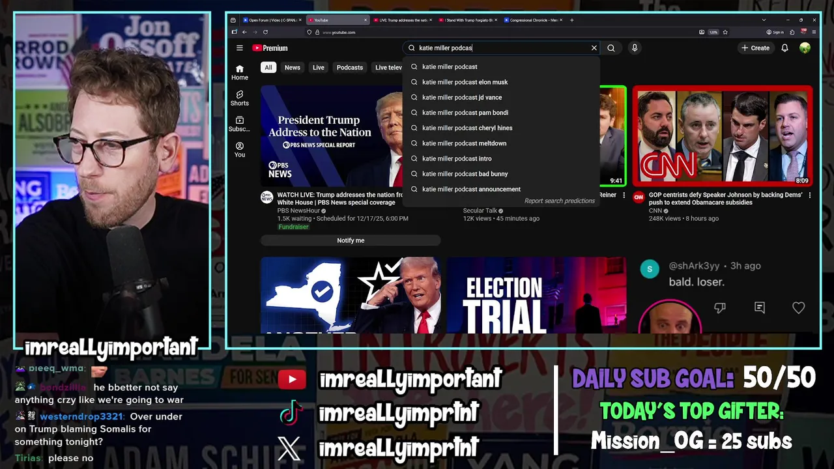Open the You section in sidebar
Image resolution: width=834 pixels, height=469 pixels.
(x=240, y=150)
